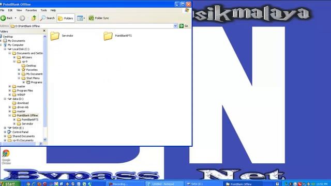Click the Windows Start button
Viewport: 331px width, 186px height.
10,184
